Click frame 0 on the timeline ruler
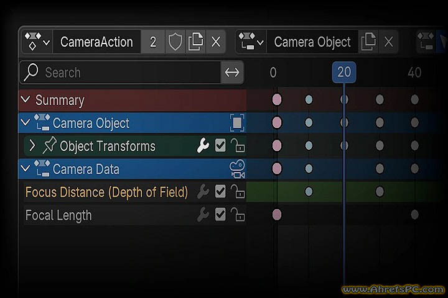Viewport: 448px width, 298px height. pos(273,73)
